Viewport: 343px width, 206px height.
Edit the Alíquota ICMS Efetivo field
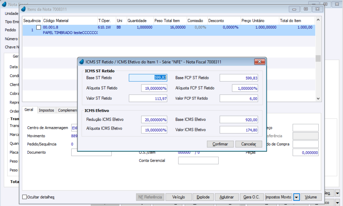pos(154,130)
